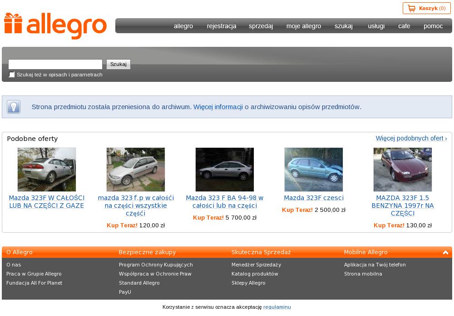Open the 'mazda 323 f.p' offer thumbnail

(136, 170)
